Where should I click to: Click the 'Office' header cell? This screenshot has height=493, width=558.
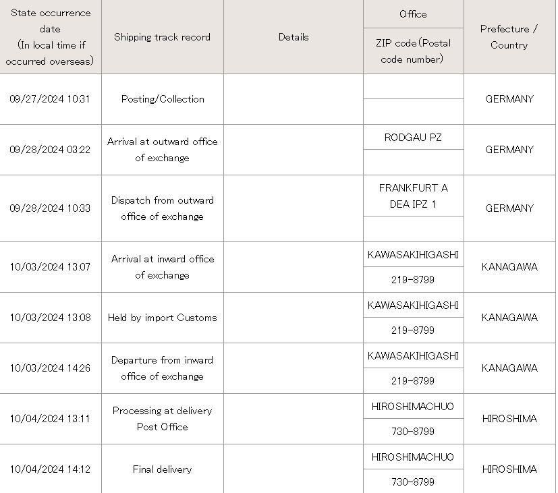click(x=413, y=14)
